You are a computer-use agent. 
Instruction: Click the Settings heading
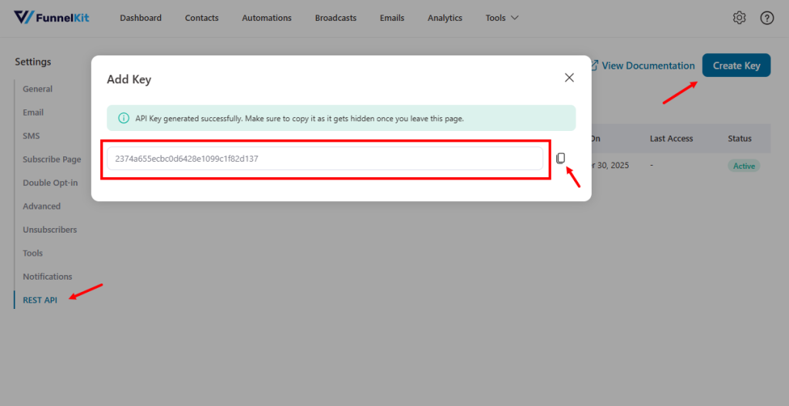tap(32, 62)
